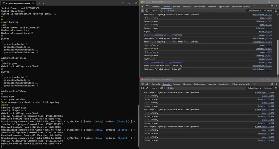Open the 'top' context dropdown in top DevTools window
Screen dimensions: 279x149
(154, 11)
